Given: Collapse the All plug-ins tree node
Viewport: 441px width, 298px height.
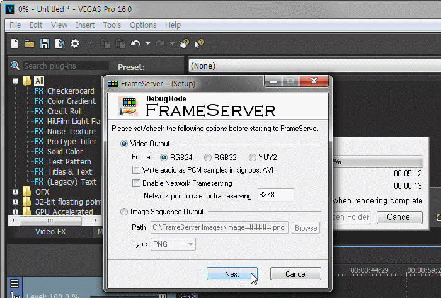Looking at the screenshot, I should point(16,81).
